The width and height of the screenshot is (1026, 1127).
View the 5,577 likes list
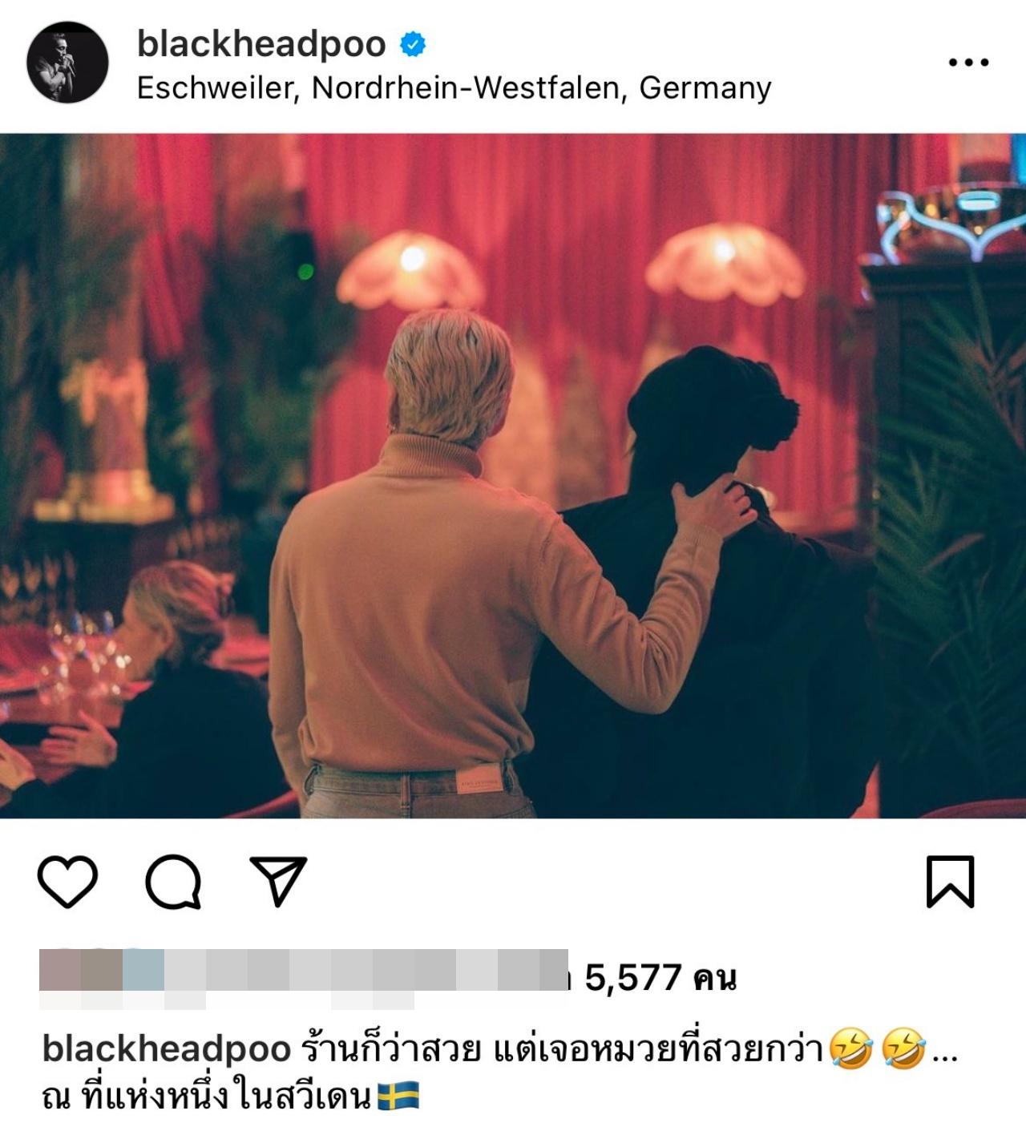click(x=660, y=977)
